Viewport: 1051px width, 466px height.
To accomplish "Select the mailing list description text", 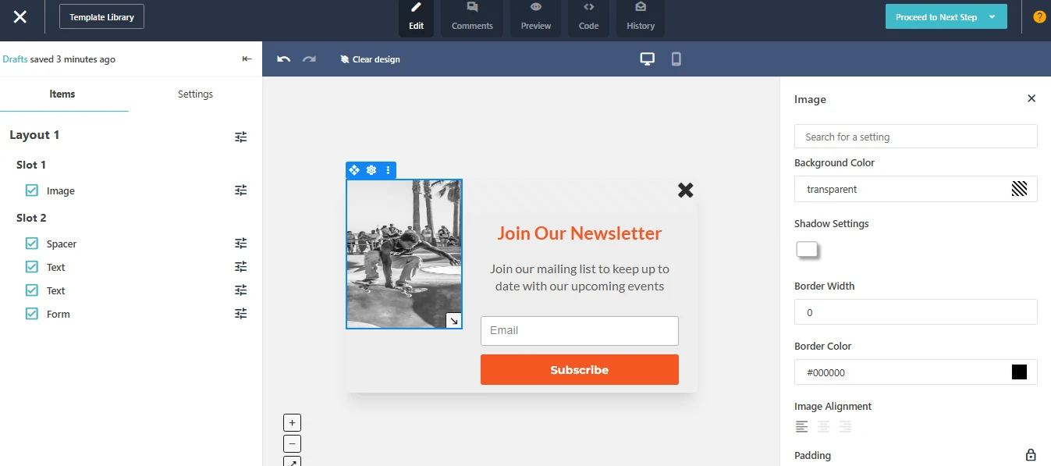I will click(580, 277).
